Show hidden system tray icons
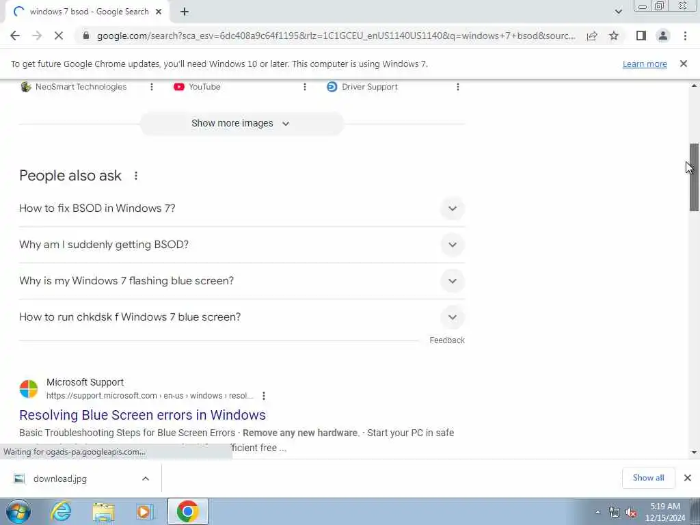This screenshot has width=700, height=525. point(597,513)
